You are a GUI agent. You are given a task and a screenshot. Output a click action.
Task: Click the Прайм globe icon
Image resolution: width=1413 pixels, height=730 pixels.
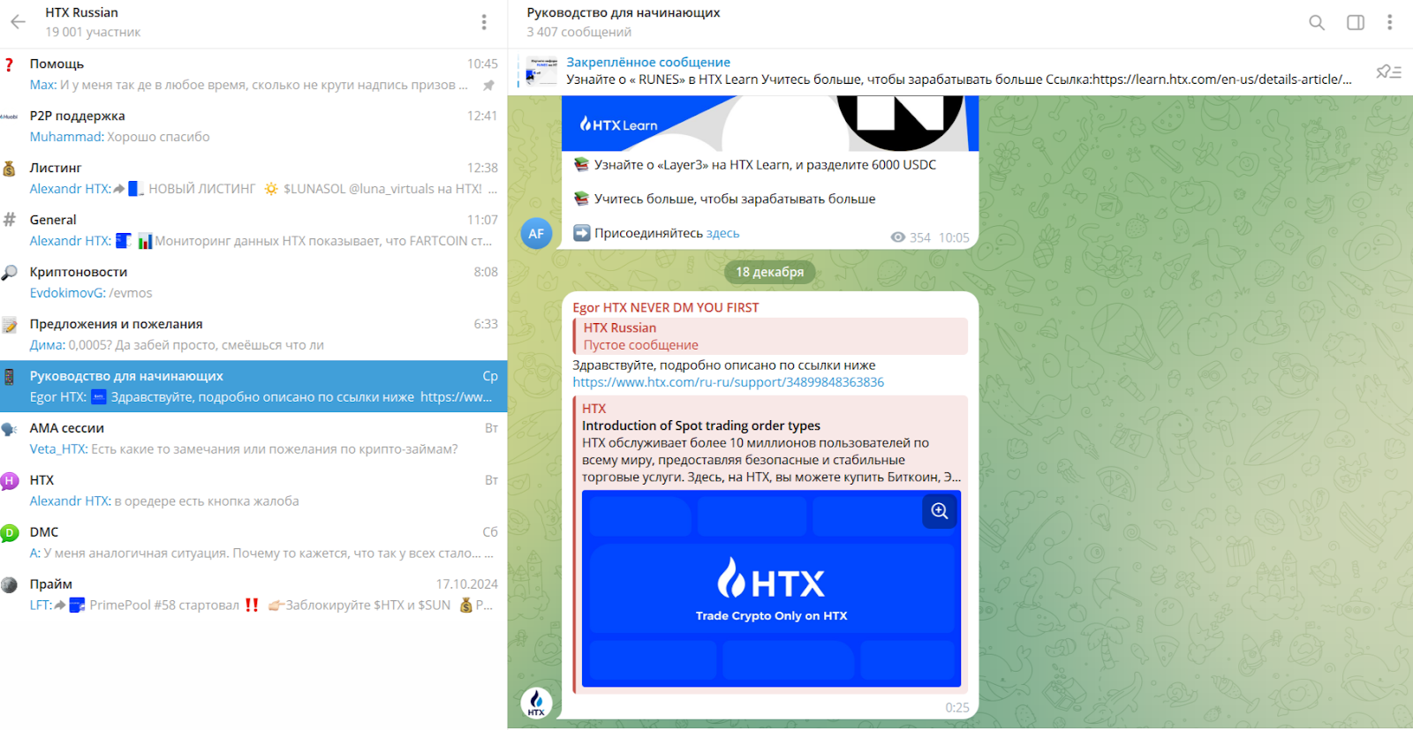(x=9, y=584)
